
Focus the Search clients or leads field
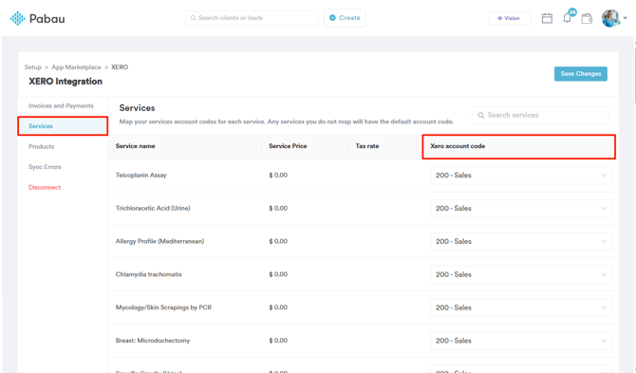(x=252, y=18)
